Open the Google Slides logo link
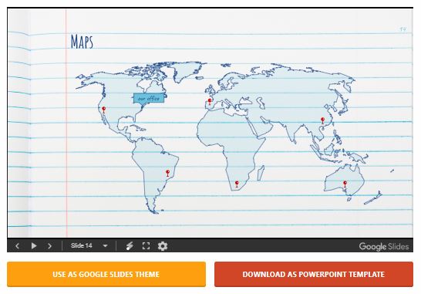The height and width of the screenshot is (294, 421). [x=384, y=246]
